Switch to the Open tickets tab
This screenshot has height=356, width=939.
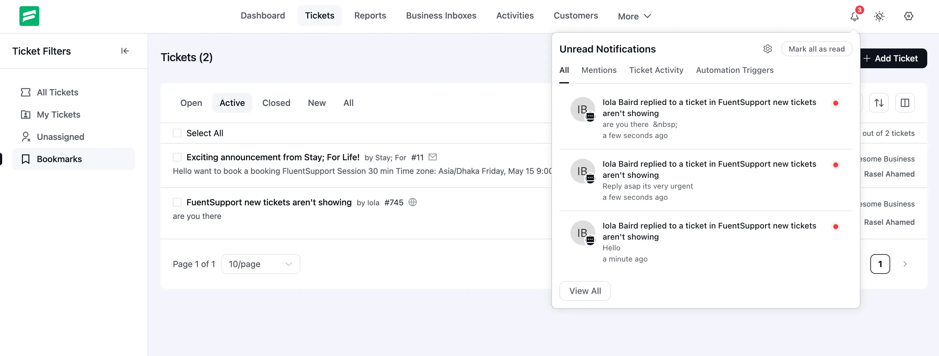coord(191,103)
